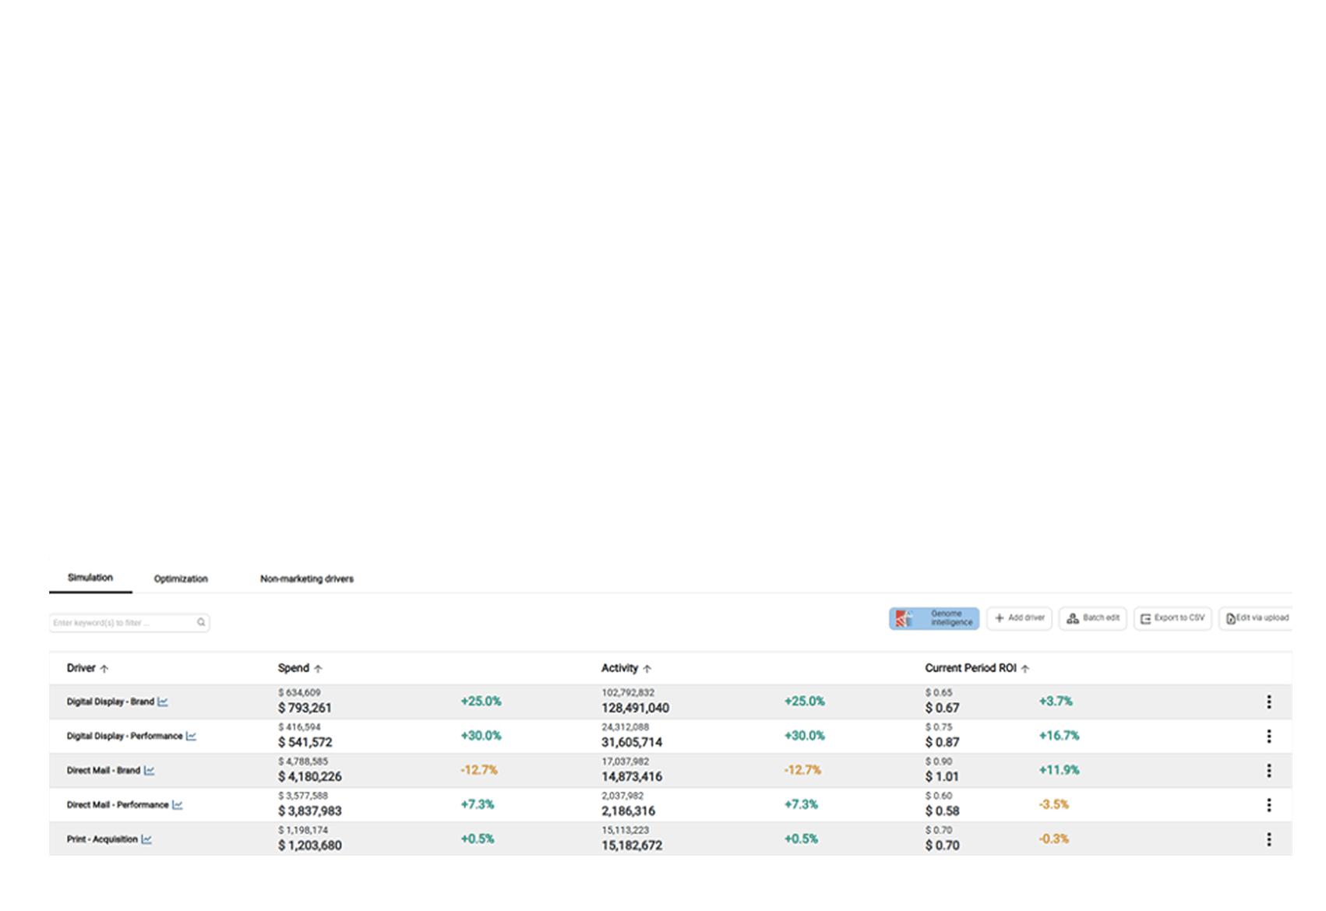Image resolution: width=1326 pixels, height=911 pixels.
Task: Open the trend chart for Digital Display - Brand
Action: coord(163,701)
